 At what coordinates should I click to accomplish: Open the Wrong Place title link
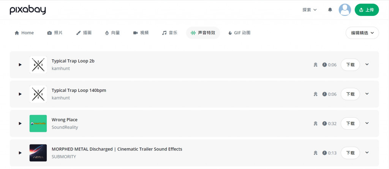(x=65, y=120)
